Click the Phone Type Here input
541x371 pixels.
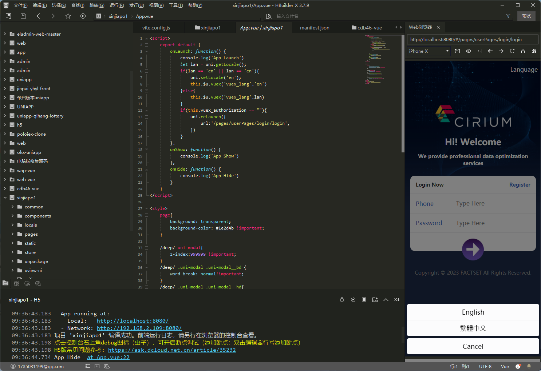[493, 204]
